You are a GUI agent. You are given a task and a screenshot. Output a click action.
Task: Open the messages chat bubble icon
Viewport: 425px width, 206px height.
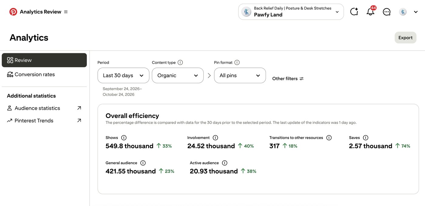click(386, 12)
